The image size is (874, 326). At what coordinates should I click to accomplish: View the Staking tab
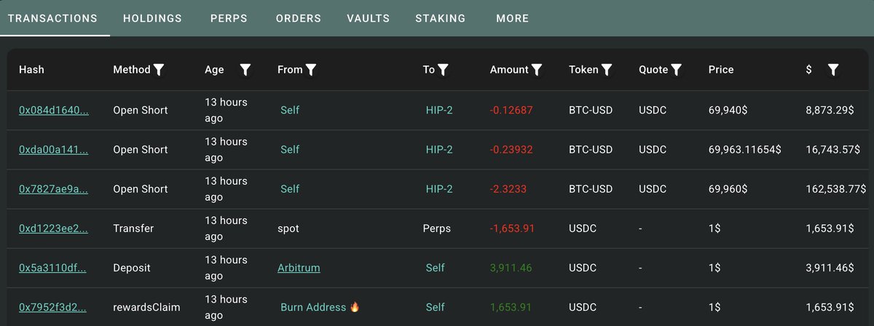point(440,18)
